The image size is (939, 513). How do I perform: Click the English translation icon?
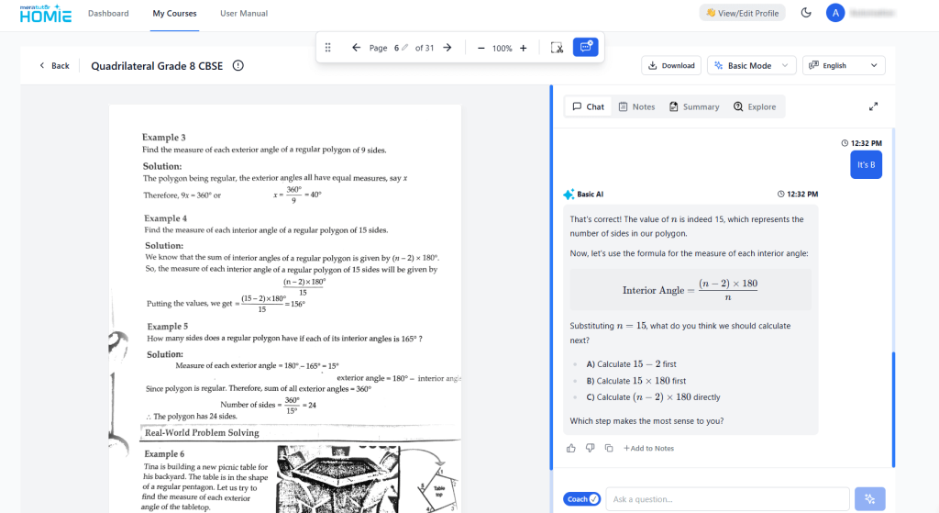point(814,65)
